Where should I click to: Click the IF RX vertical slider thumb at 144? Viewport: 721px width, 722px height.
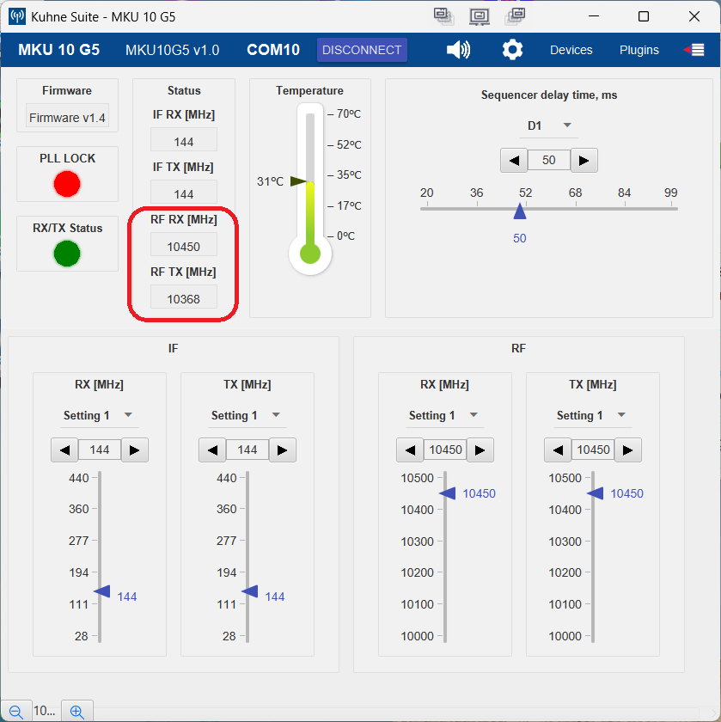[102, 590]
